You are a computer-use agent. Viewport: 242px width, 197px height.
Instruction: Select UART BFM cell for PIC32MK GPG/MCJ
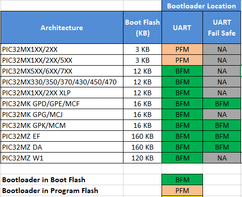click(182, 115)
